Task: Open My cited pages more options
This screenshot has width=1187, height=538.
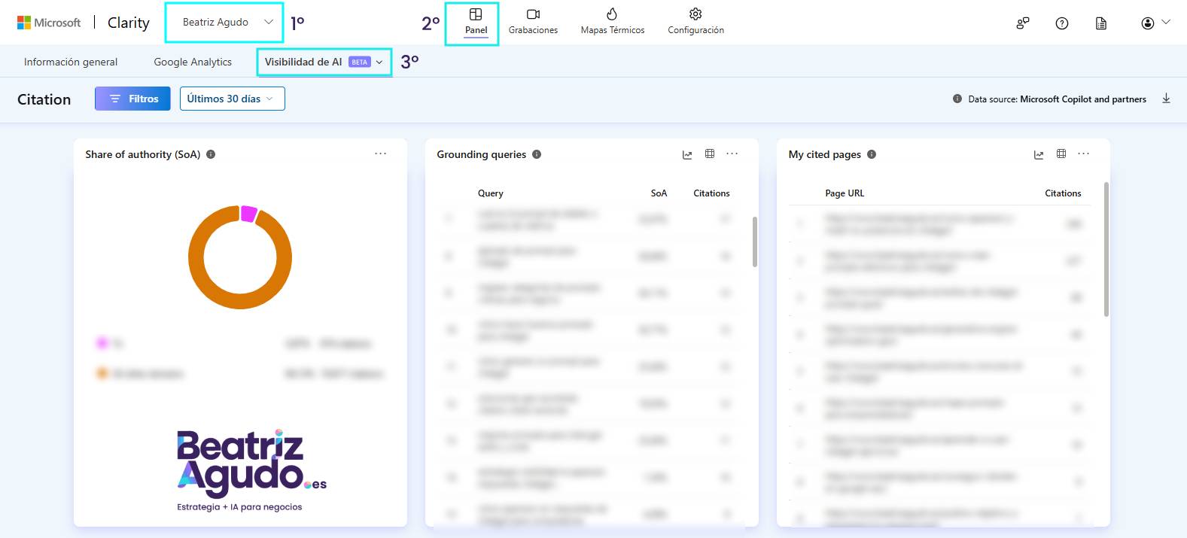Action: click(1084, 153)
